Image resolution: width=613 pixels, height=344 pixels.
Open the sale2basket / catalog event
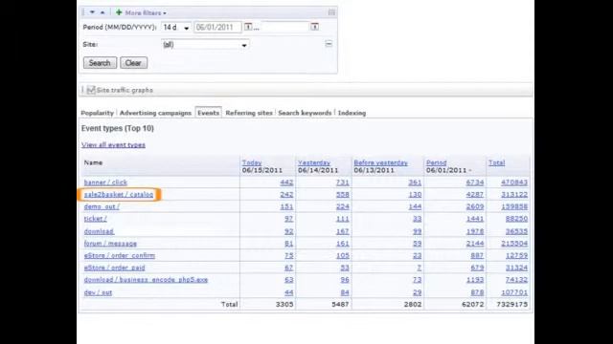click(119, 194)
